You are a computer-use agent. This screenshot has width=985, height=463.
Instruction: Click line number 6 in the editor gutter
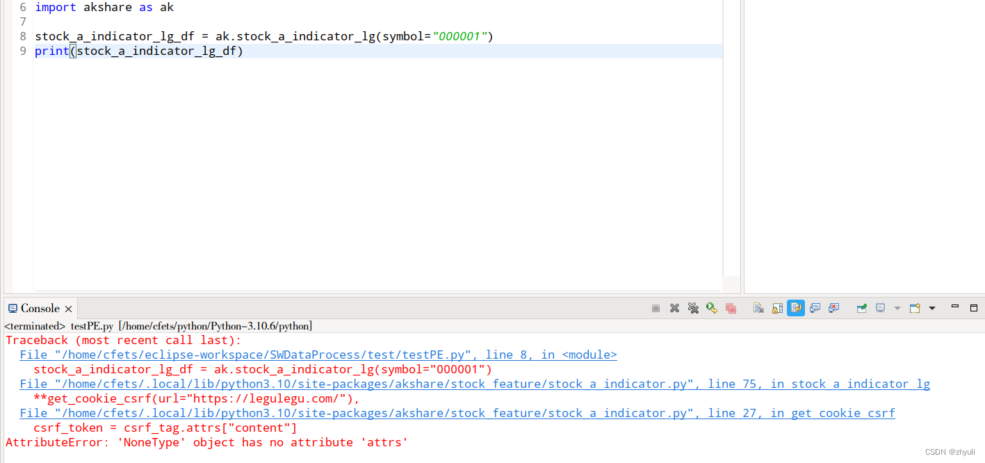tap(23, 7)
